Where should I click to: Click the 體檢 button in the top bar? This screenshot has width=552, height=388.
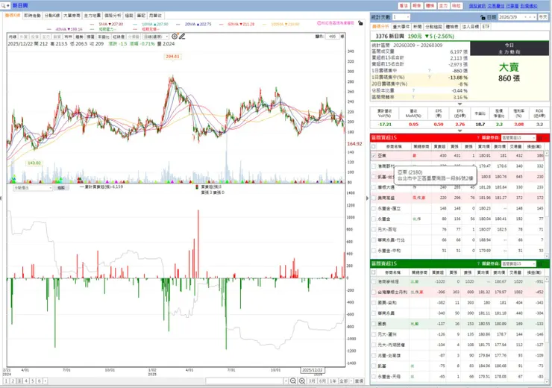pyautogui.click(x=430, y=6)
